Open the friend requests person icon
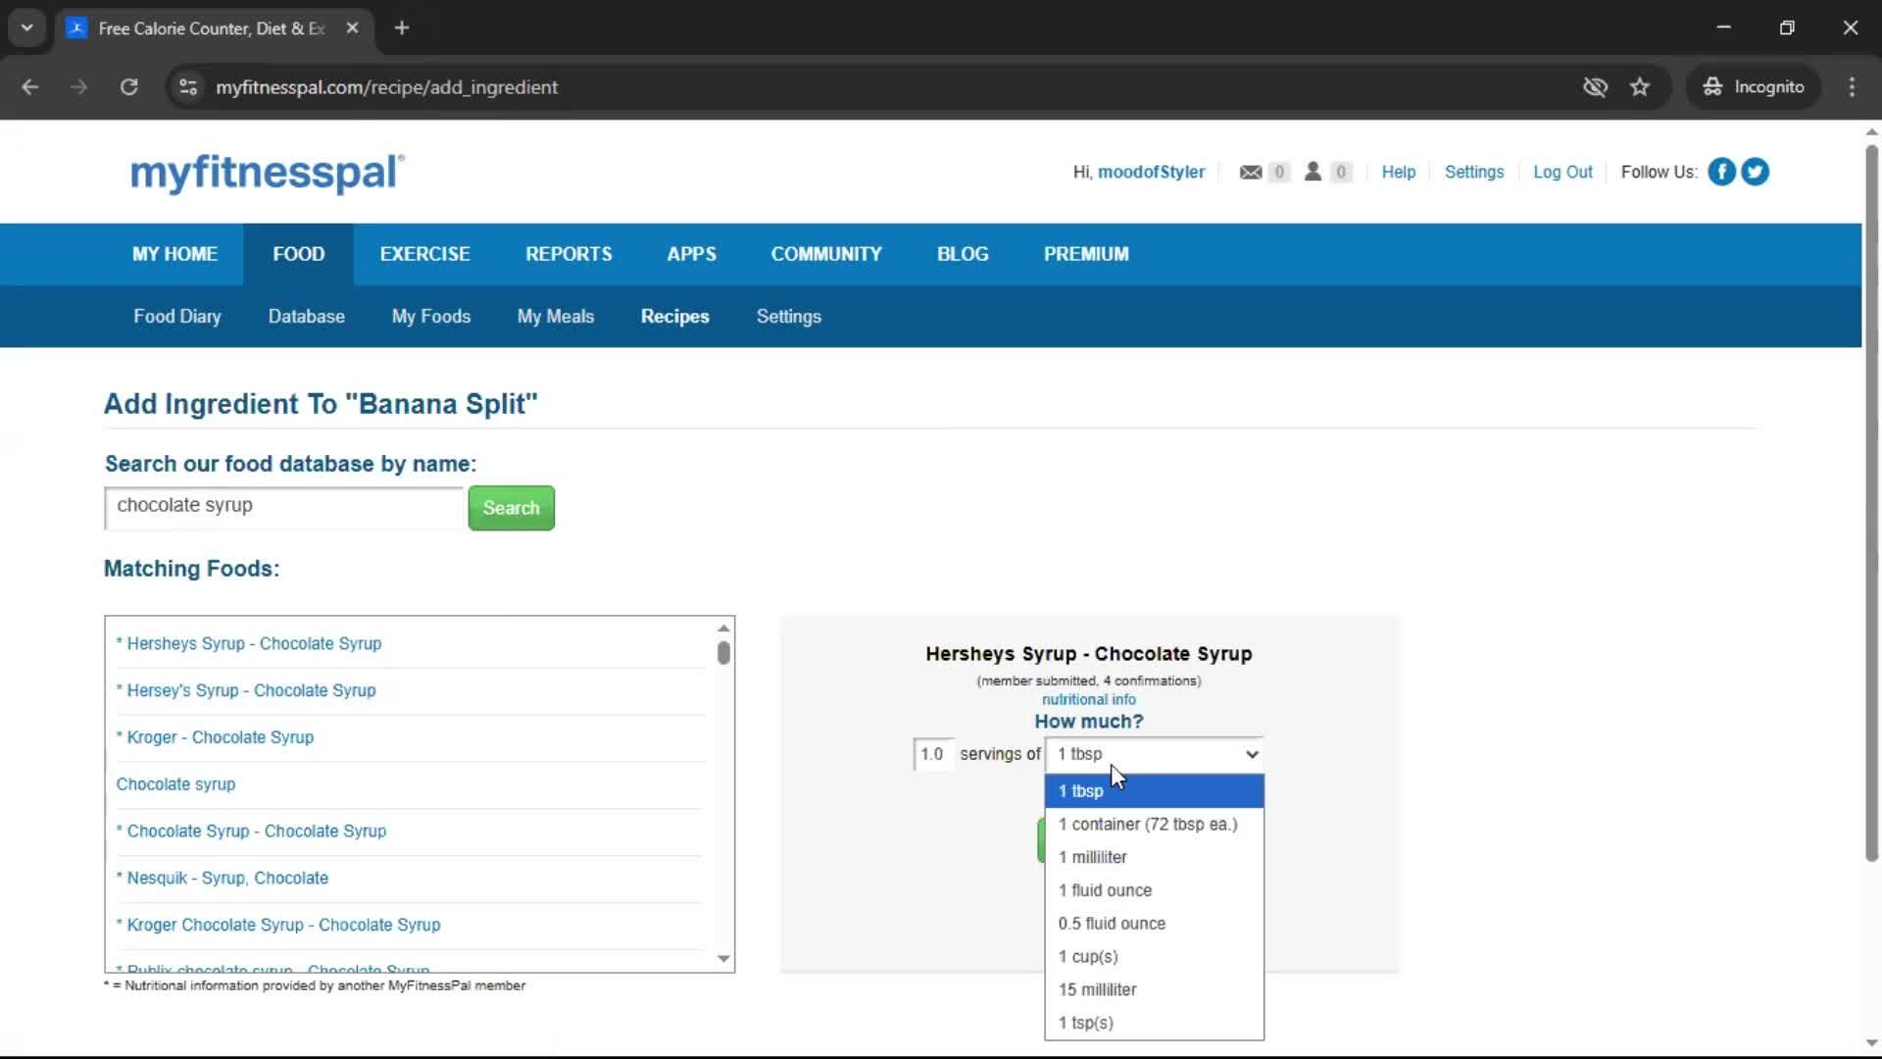The image size is (1882, 1059). click(x=1312, y=172)
